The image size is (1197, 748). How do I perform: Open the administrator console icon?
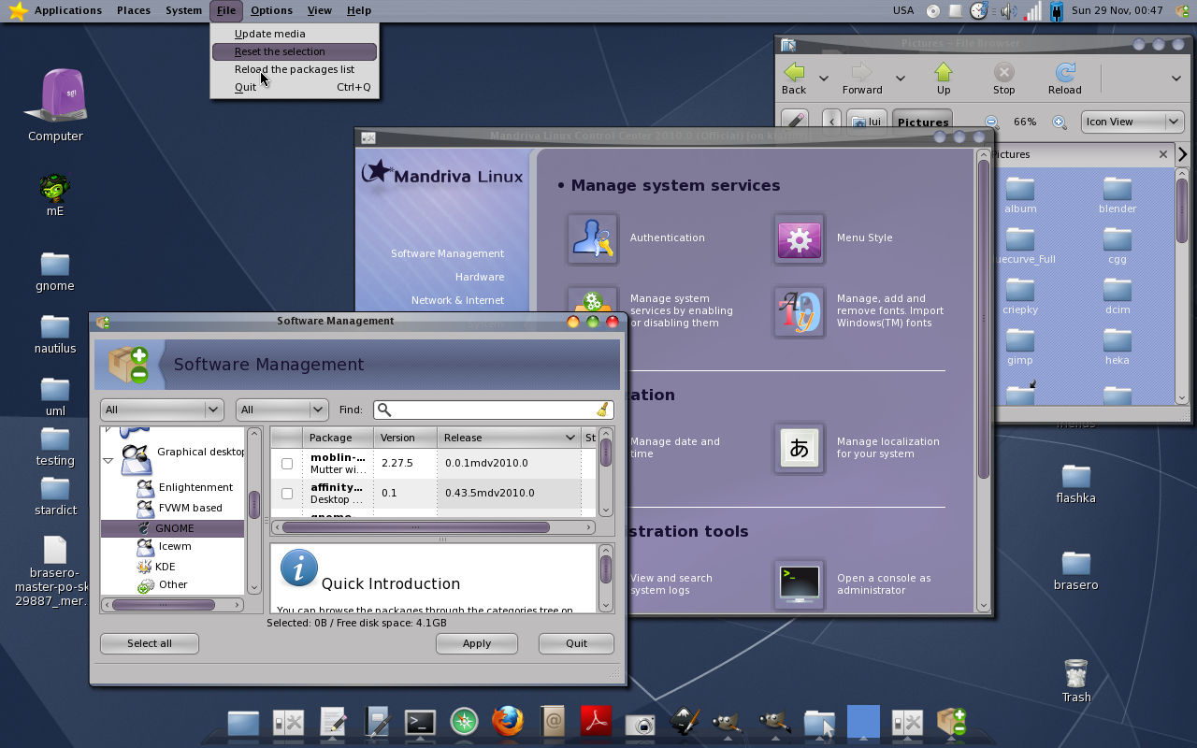coord(799,584)
